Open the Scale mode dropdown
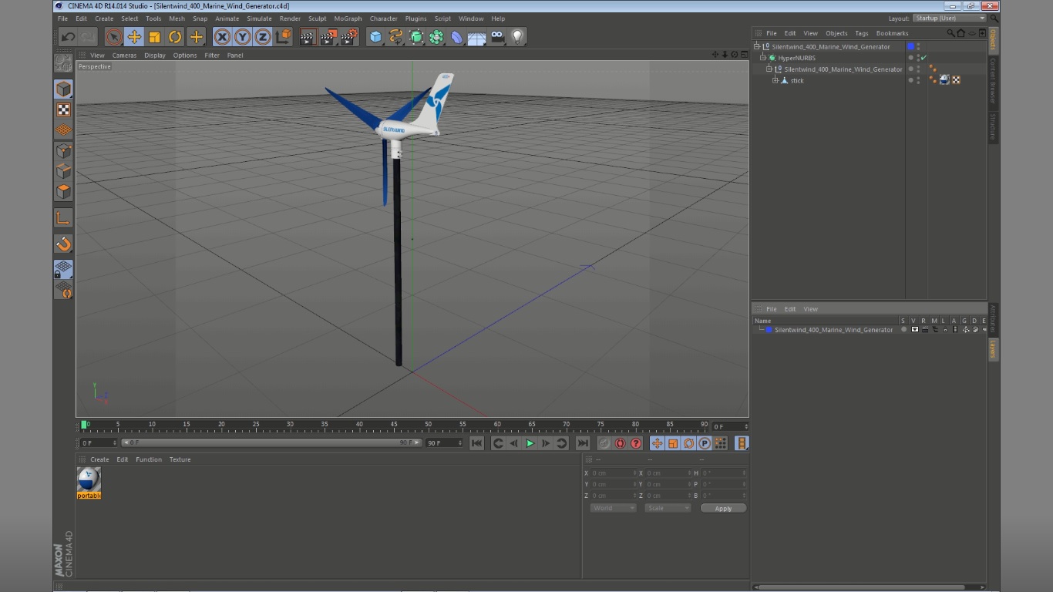Image resolution: width=1053 pixels, height=592 pixels. pos(668,508)
